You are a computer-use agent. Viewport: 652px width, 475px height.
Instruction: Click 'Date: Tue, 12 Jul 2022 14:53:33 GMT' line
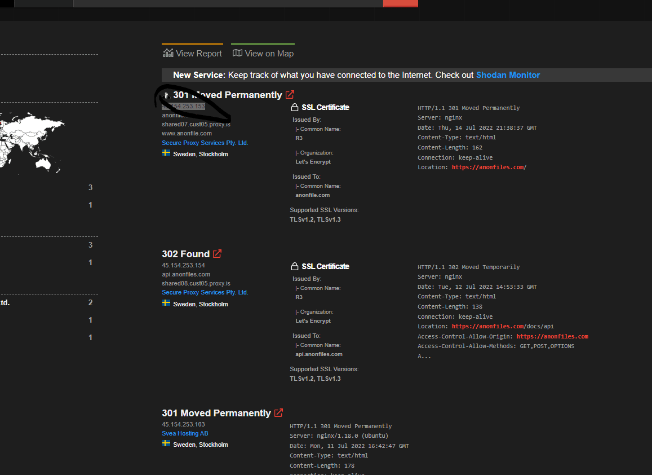point(477,287)
